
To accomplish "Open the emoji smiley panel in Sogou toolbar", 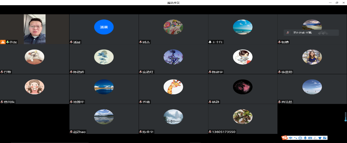I will (x=300, y=138).
